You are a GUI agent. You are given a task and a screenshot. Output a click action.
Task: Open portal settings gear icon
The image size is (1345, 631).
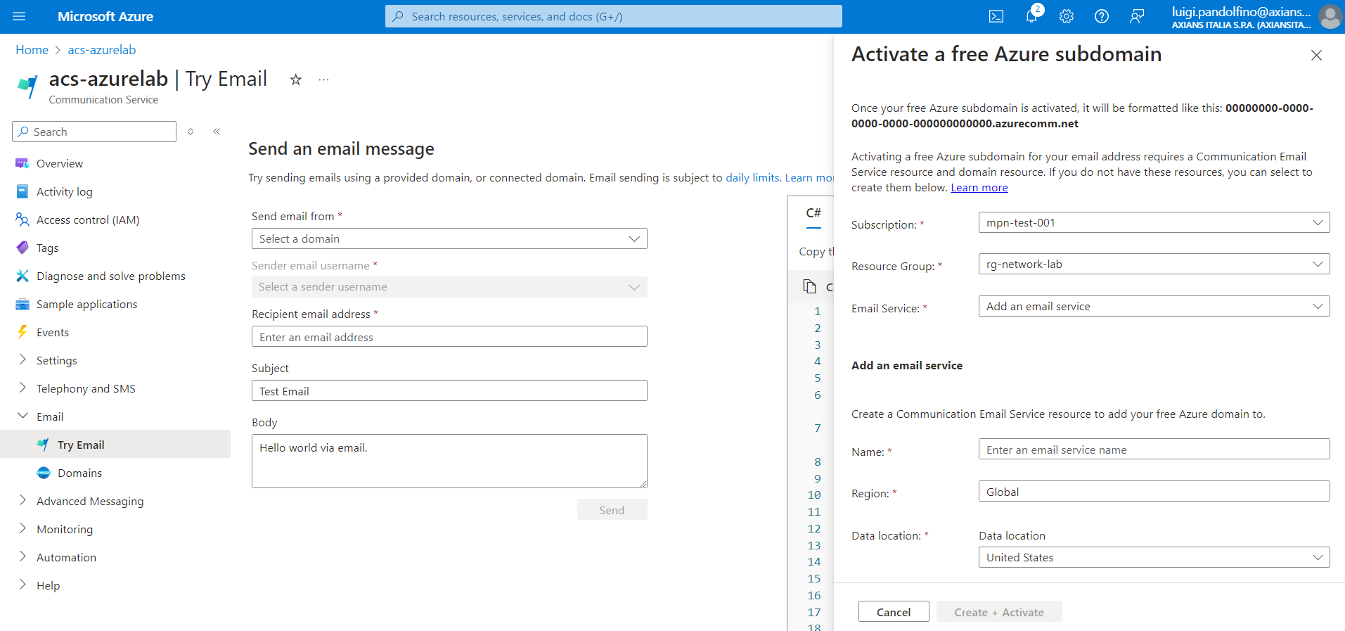(1067, 16)
